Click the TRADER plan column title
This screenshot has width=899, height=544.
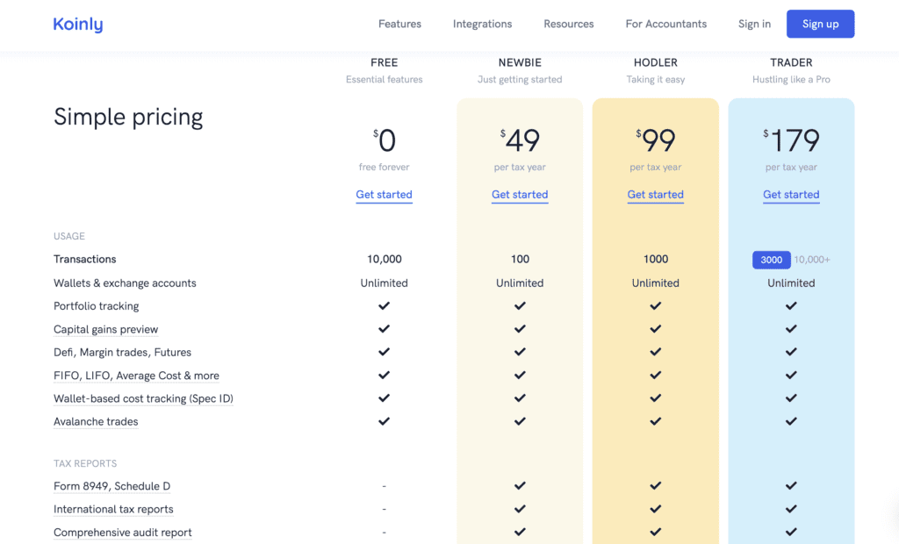pyautogui.click(x=791, y=62)
